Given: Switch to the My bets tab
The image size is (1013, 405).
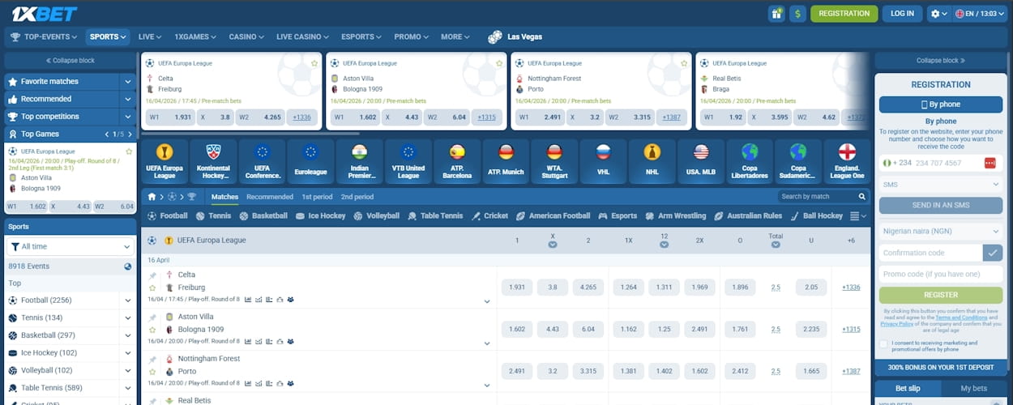Looking at the screenshot, I should (973, 389).
